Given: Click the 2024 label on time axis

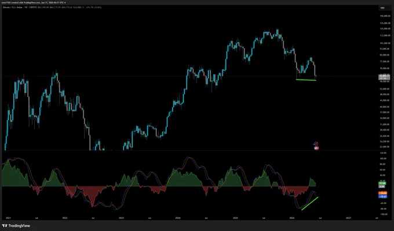Looking at the screenshot, I should point(178,218).
